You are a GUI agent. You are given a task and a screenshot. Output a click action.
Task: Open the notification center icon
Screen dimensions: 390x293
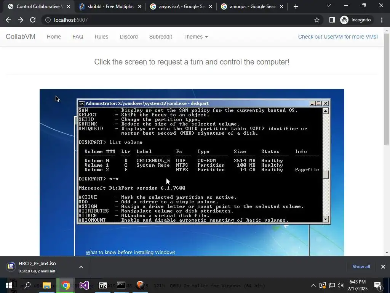(x=378, y=285)
